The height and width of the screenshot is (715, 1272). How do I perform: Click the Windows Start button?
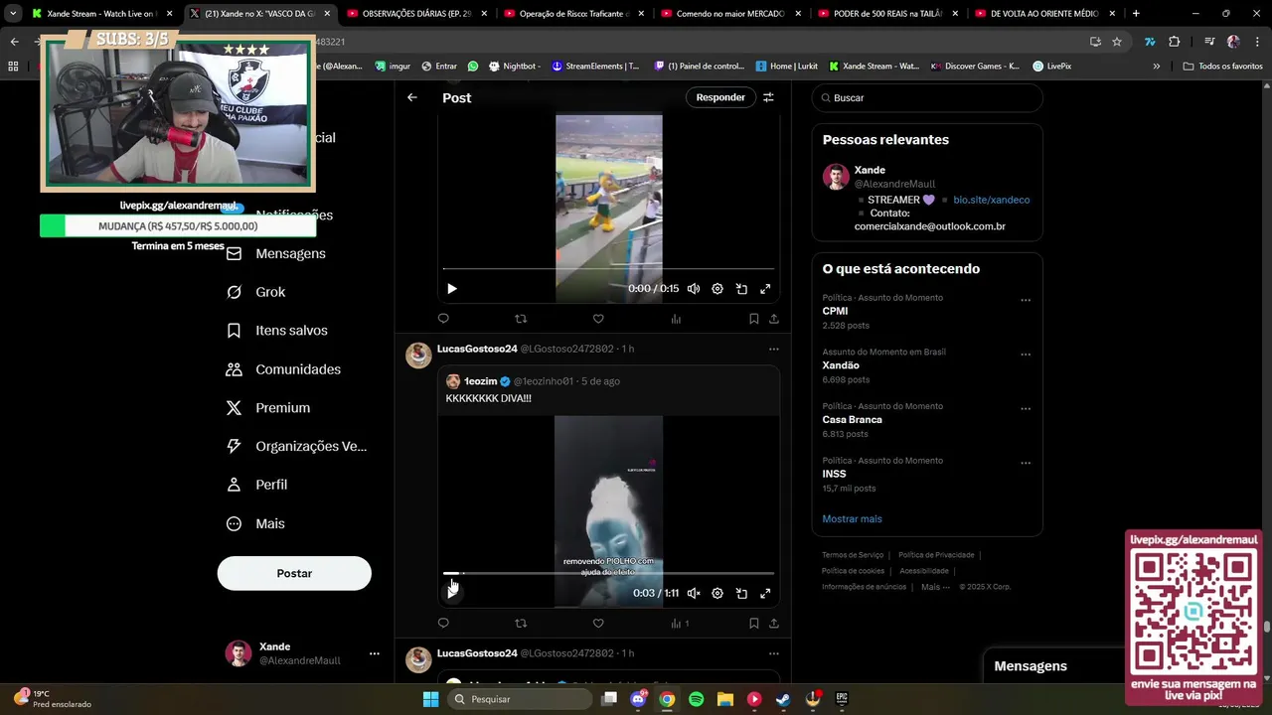[430, 699]
